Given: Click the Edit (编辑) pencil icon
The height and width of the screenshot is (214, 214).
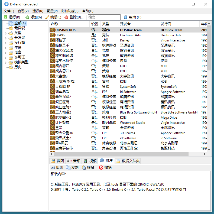Looking at the screenshot, I should point(47,17).
